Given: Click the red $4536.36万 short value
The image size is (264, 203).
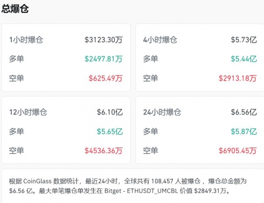Looking at the screenshot, I should pyautogui.click(x=103, y=151).
